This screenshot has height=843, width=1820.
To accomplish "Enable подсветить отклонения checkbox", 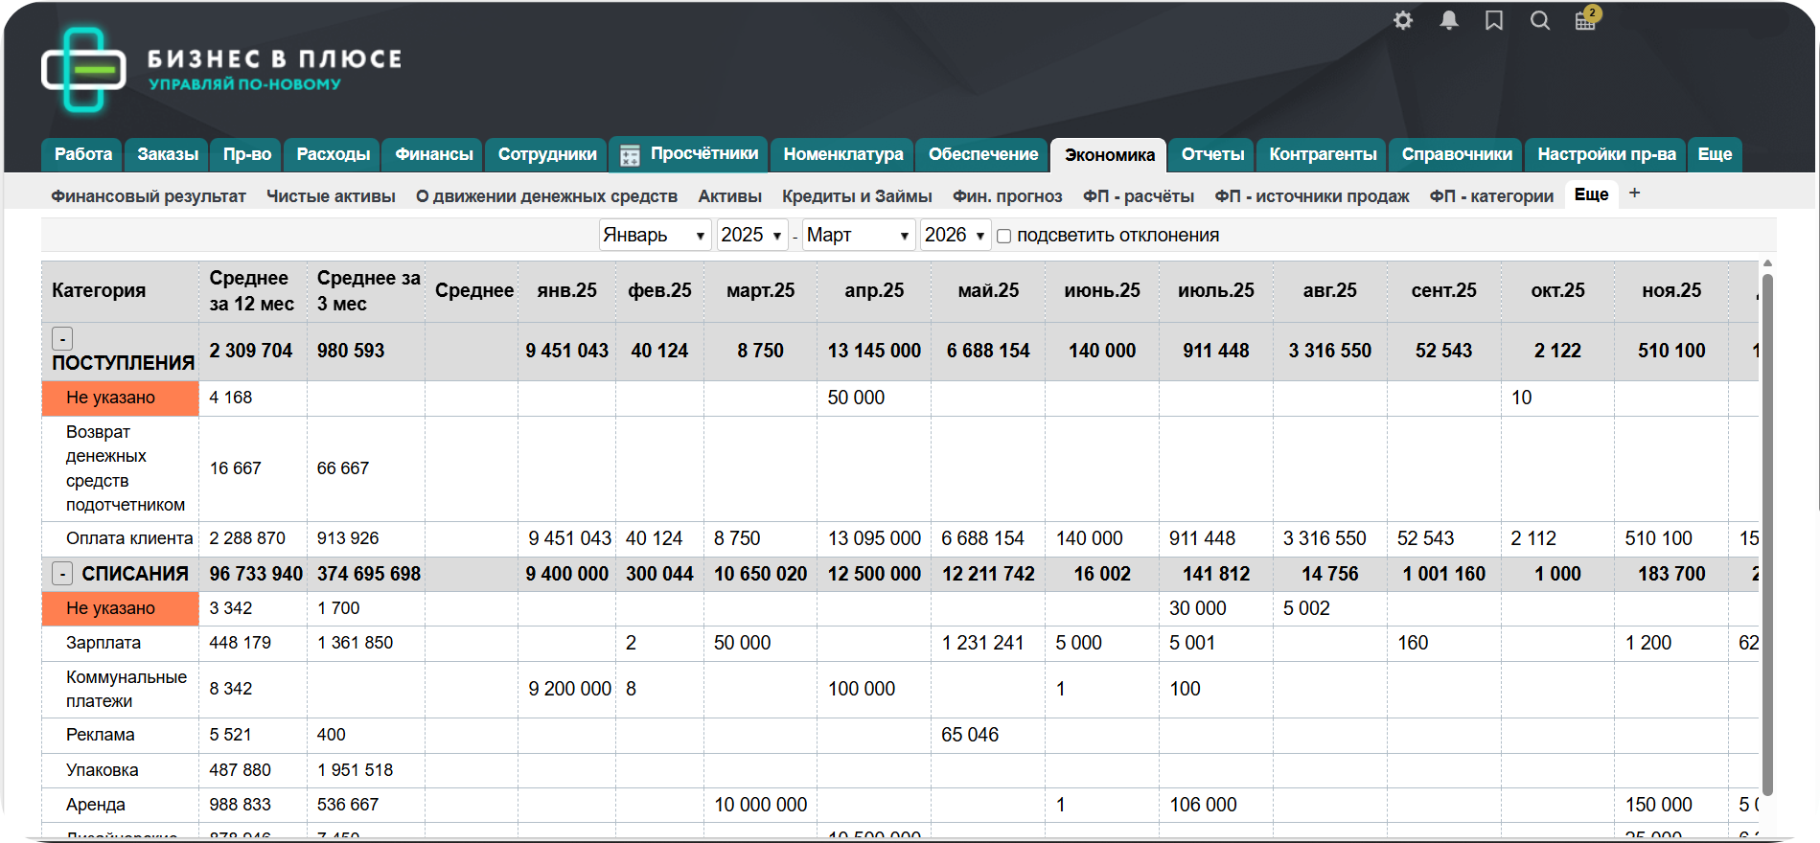I will 1004,236.
